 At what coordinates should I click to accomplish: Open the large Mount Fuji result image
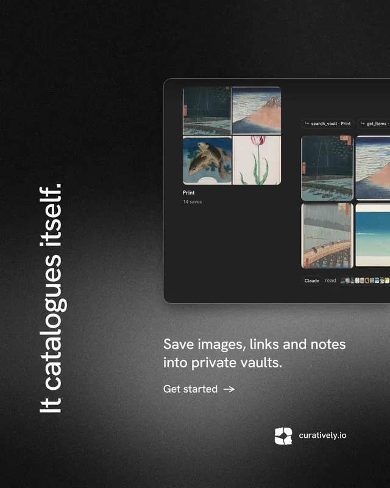[372, 168]
